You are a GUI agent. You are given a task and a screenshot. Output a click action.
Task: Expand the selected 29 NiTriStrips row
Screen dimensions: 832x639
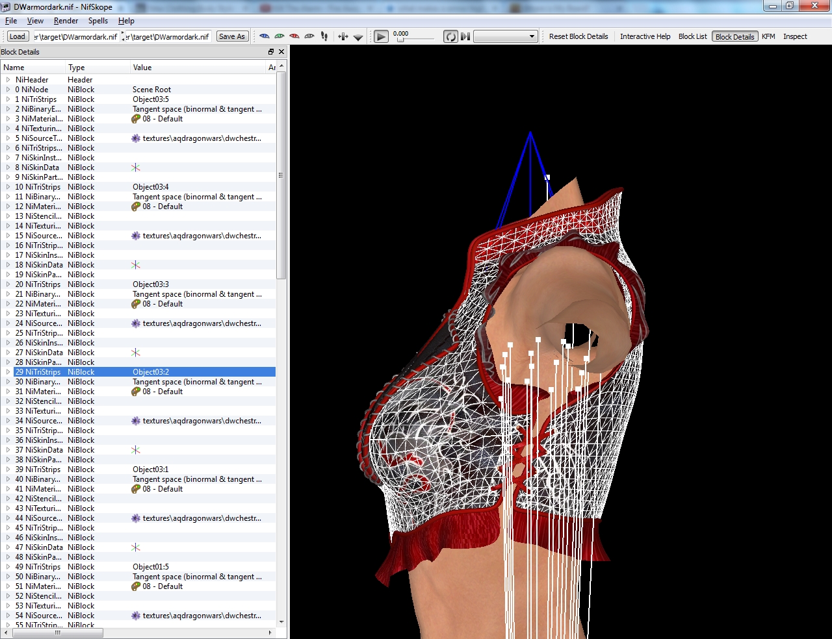point(8,372)
